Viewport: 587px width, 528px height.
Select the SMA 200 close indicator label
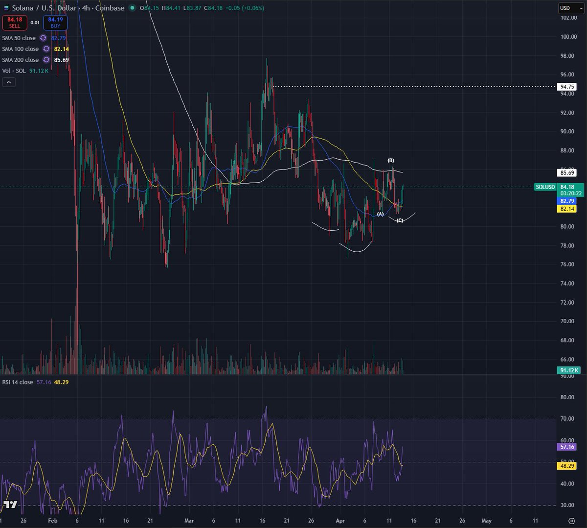(20, 60)
